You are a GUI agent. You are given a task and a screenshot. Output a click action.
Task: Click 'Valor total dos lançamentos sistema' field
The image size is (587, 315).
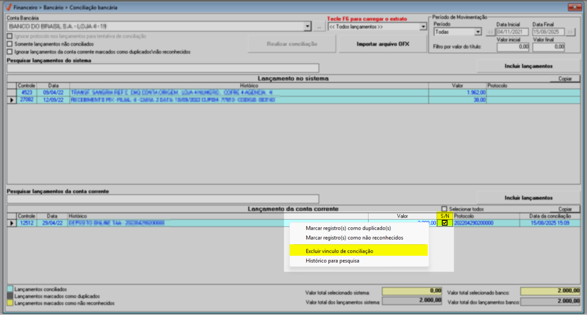click(x=412, y=300)
